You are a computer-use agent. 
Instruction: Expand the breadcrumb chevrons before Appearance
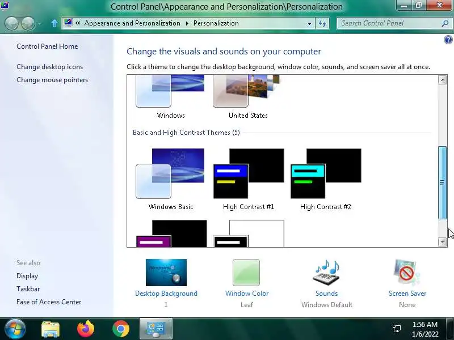point(78,23)
